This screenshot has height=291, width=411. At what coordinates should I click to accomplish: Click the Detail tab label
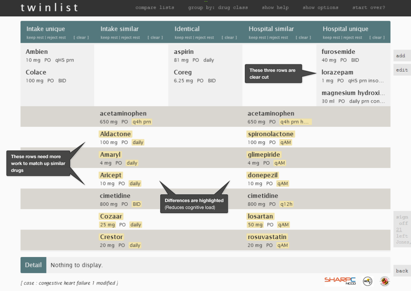point(33,265)
